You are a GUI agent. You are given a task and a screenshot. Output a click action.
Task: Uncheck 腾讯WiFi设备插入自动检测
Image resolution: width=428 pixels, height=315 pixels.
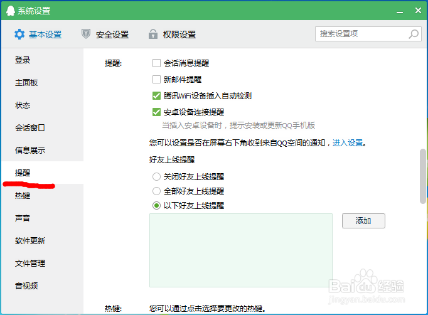click(156, 96)
